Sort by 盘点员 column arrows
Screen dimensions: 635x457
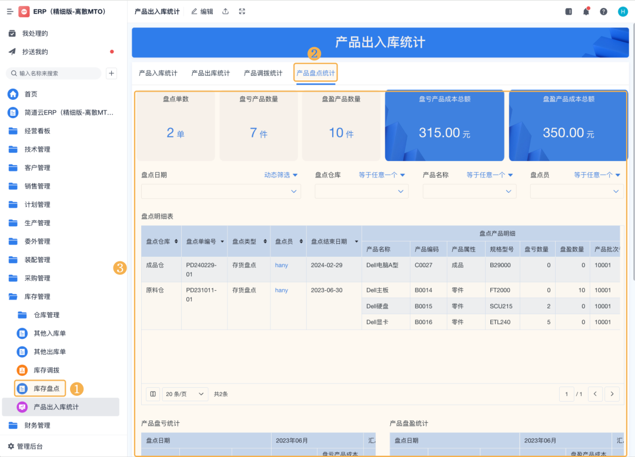tap(301, 241)
